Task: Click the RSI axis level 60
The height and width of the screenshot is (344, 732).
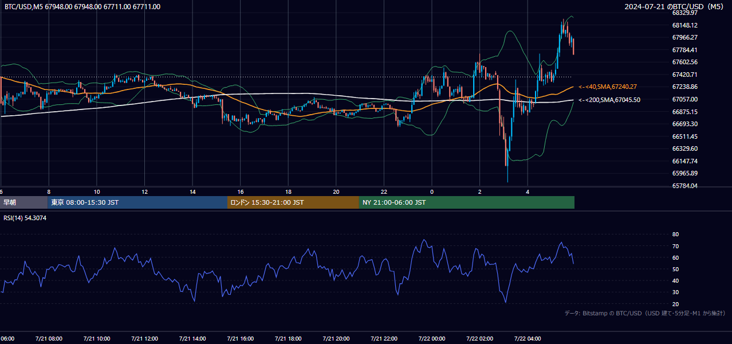Action: [x=675, y=257]
